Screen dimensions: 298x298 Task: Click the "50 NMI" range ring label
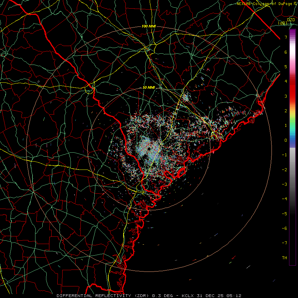(149, 88)
